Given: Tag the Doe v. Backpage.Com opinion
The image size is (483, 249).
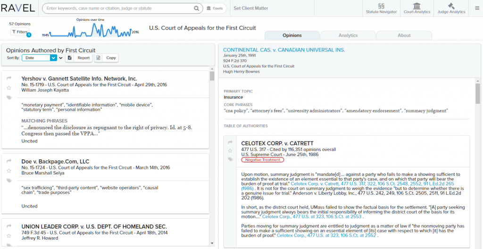Looking at the screenshot, I should 9,180.
